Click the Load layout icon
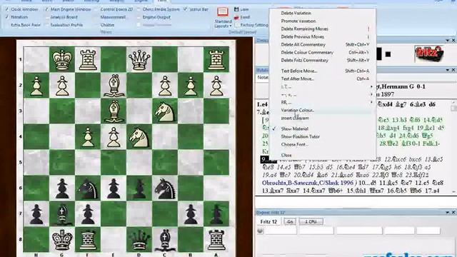The height and width of the screenshot is (257, 457). pos(236,17)
